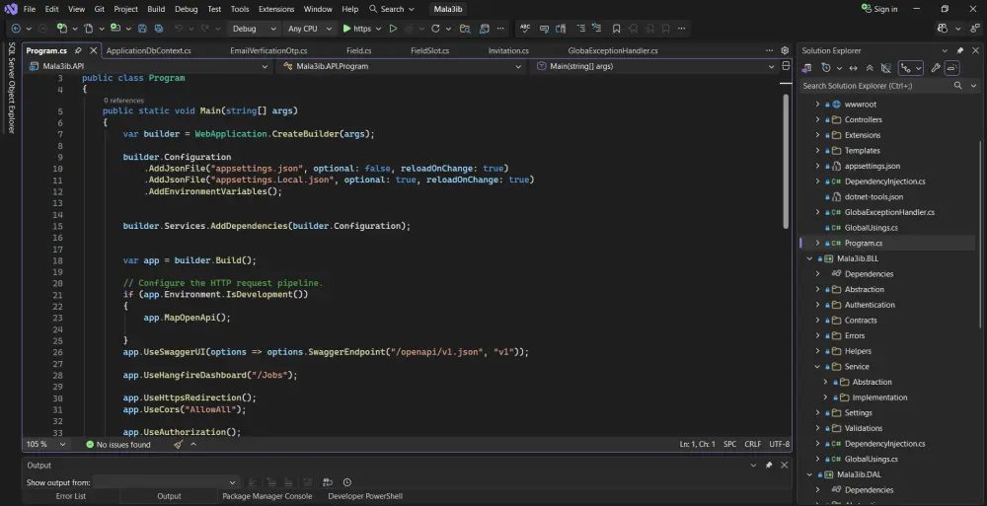The height and width of the screenshot is (506, 987).
Task: Open the 105 % zoom dropdown
Action: click(x=46, y=444)
